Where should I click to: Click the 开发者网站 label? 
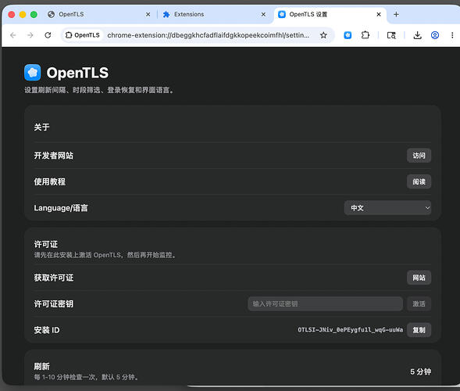tap(53, 156)
